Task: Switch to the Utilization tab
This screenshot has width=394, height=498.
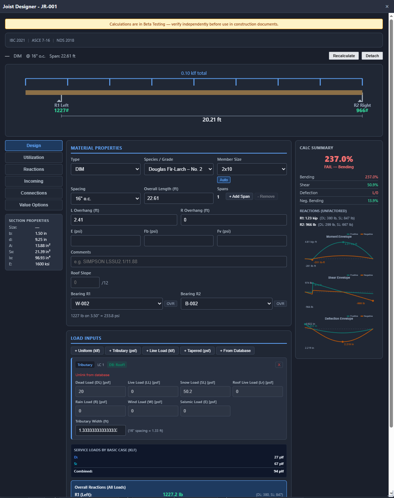Action: click(x=34, y=157)
